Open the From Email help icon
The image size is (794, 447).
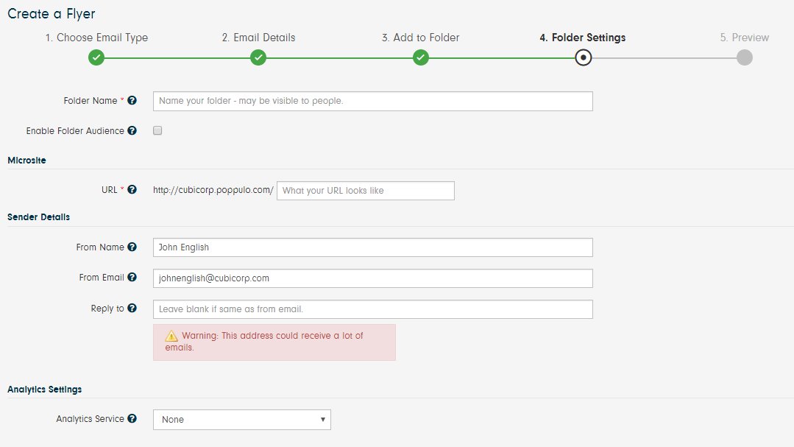(132, 278)
